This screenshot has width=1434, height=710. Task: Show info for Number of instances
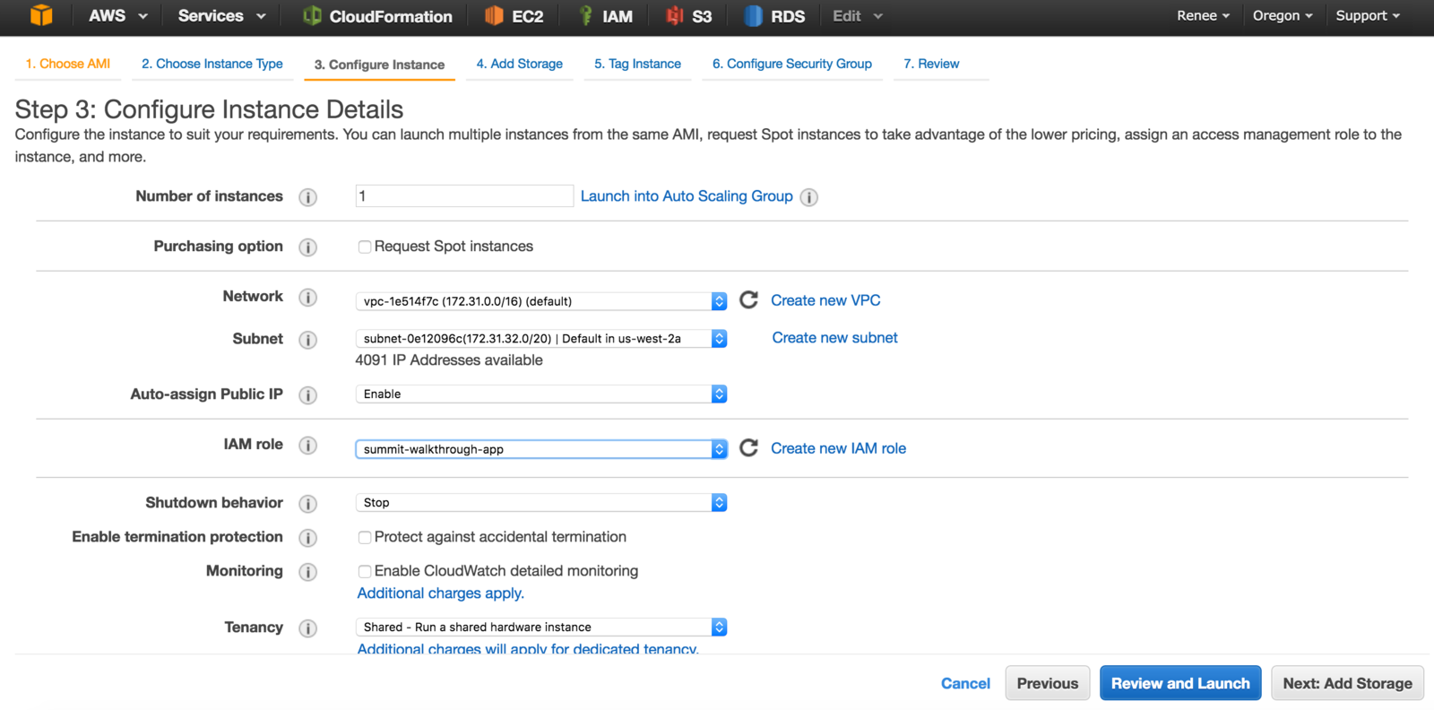[308, 197]
